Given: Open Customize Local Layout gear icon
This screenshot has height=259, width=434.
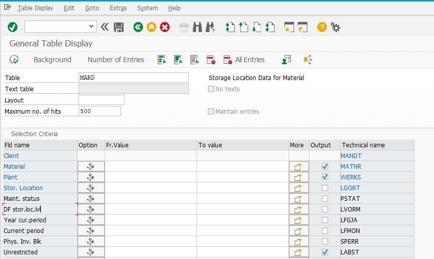Looking at the screenshot, I should [335, 27].
